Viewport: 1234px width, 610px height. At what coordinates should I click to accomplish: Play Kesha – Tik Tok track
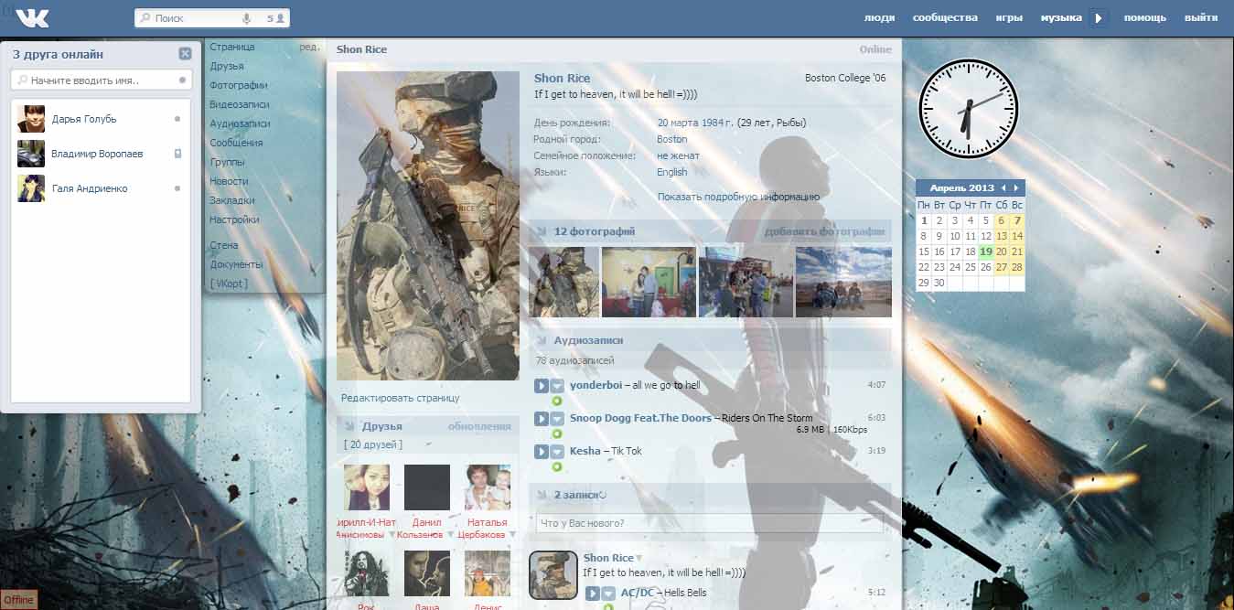[x=541, y=452]
